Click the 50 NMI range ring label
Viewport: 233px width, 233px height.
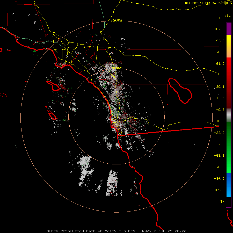coord(116,69)
